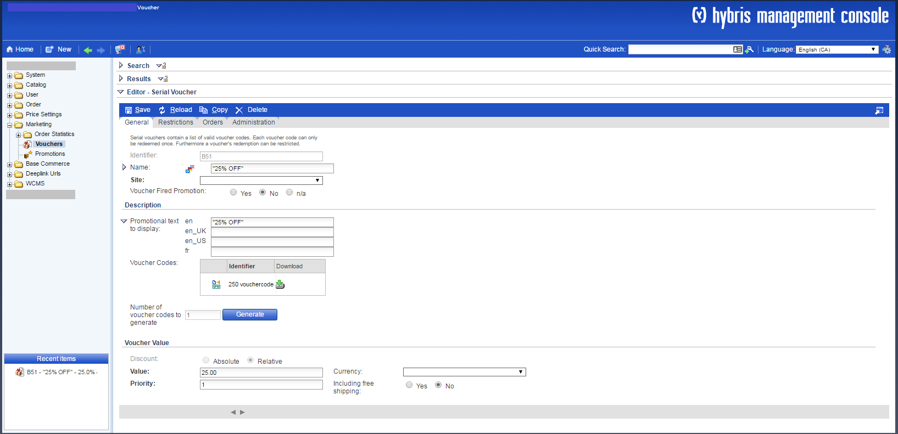
Task: Select Yes for Voucher Fired Promotion
Action: point(233,193)
